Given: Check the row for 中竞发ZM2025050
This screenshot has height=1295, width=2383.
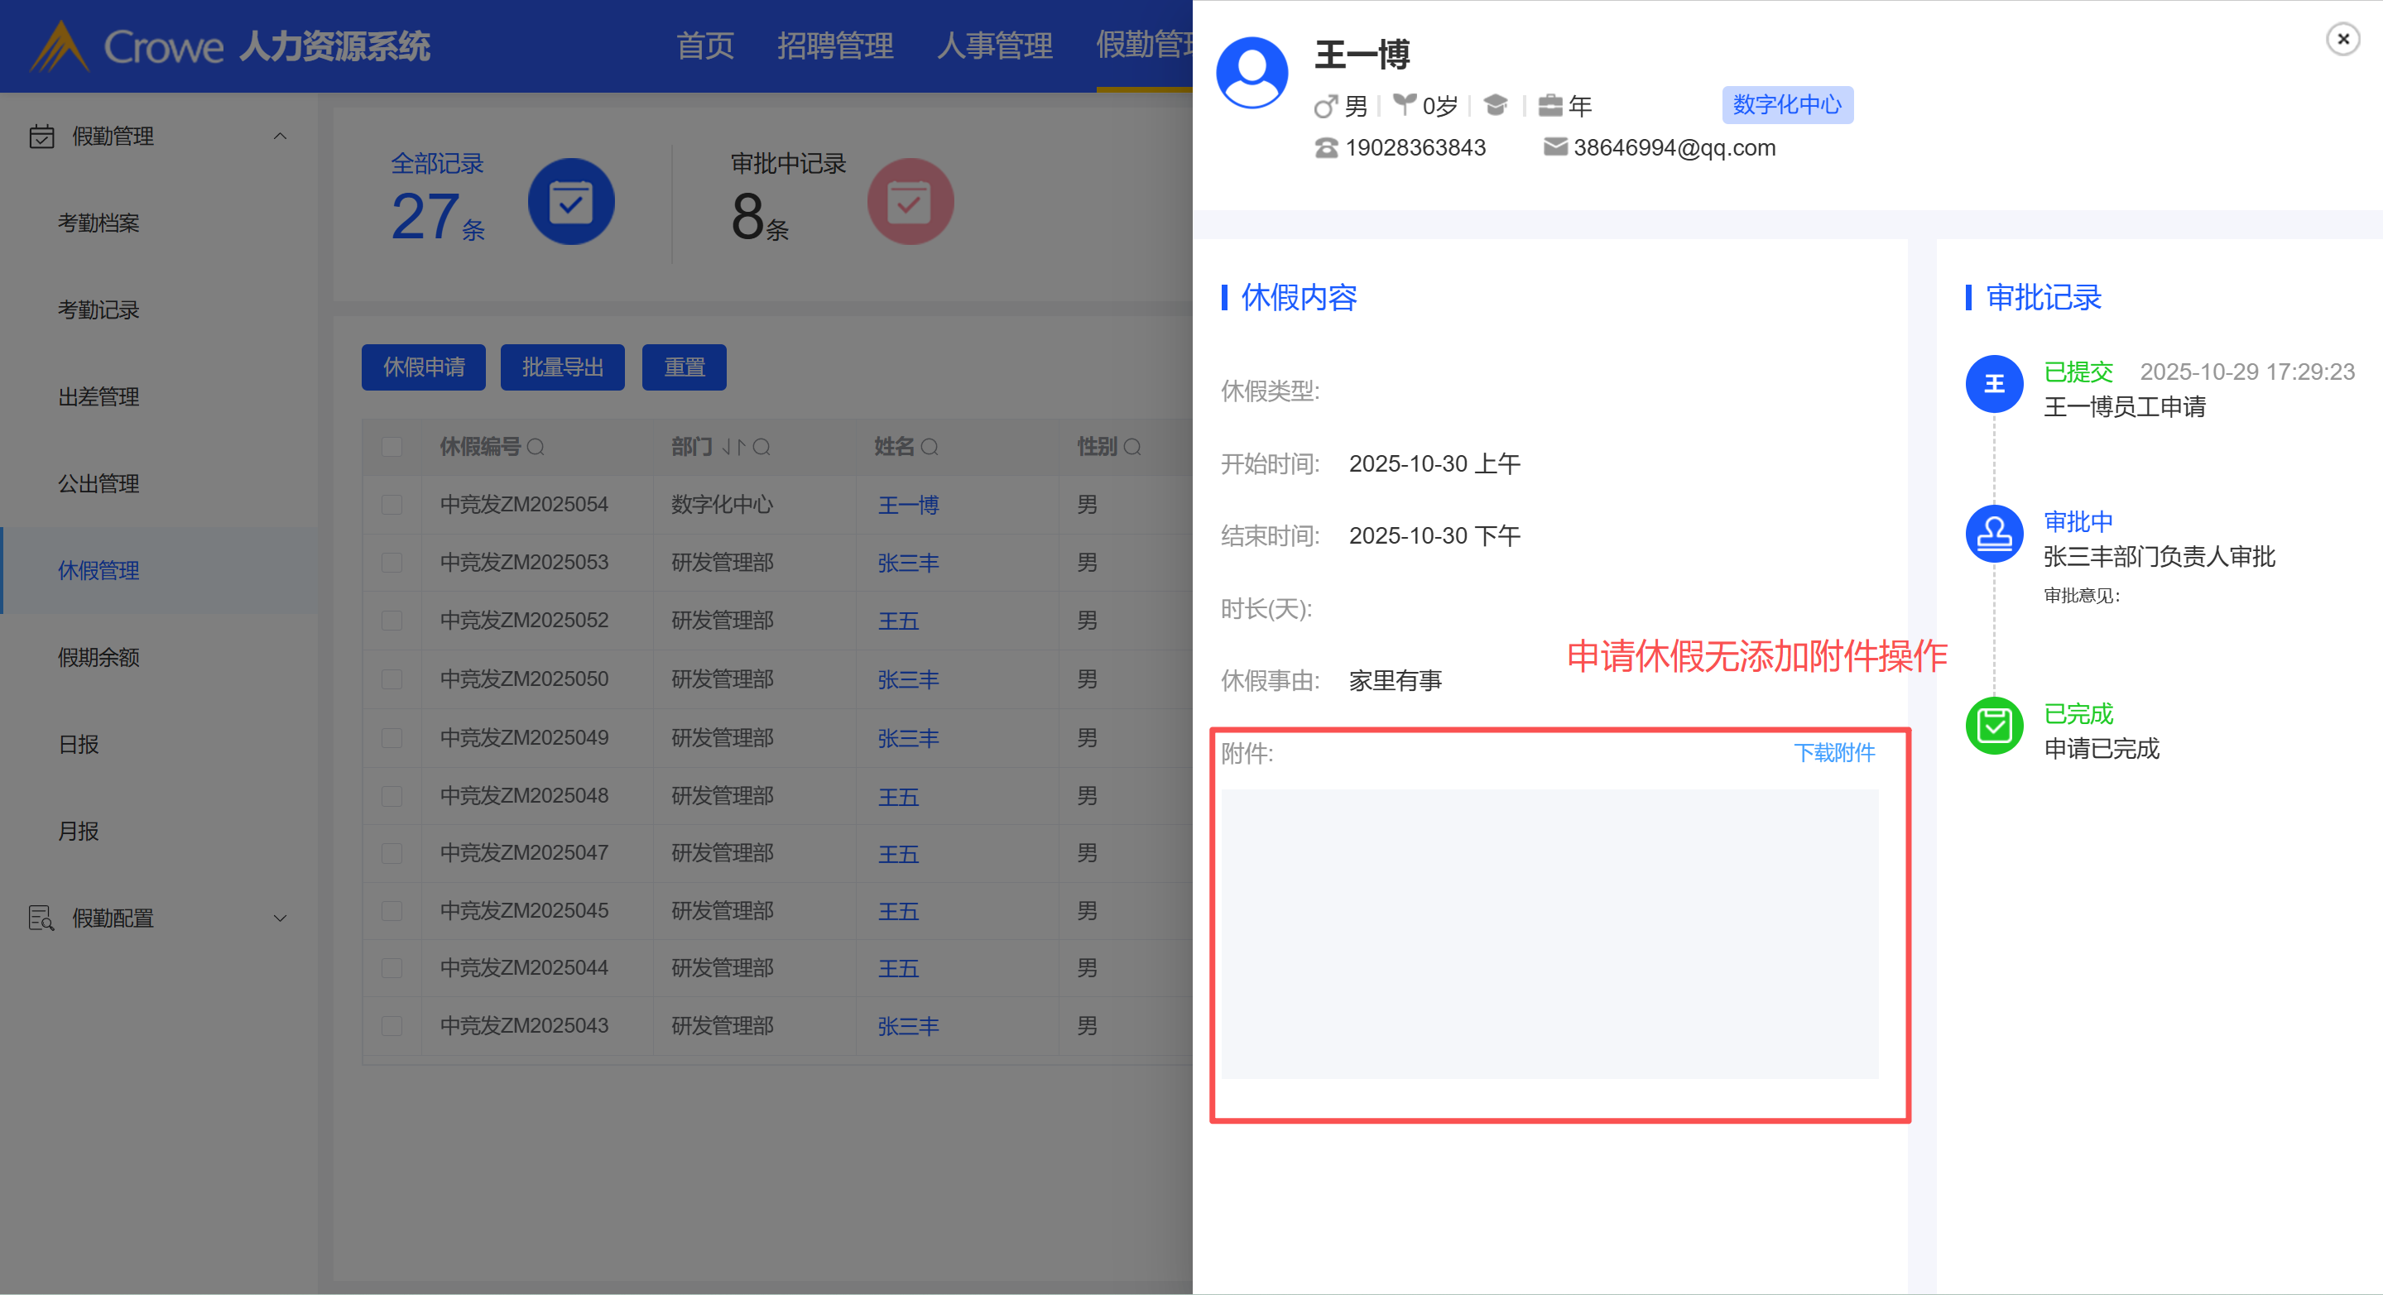Looking at the screenshot, I should 392,680.
